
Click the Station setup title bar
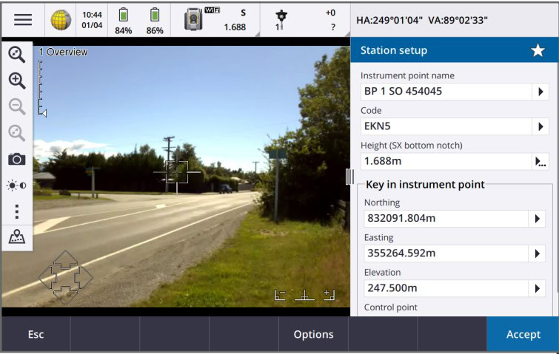(454, 50)
